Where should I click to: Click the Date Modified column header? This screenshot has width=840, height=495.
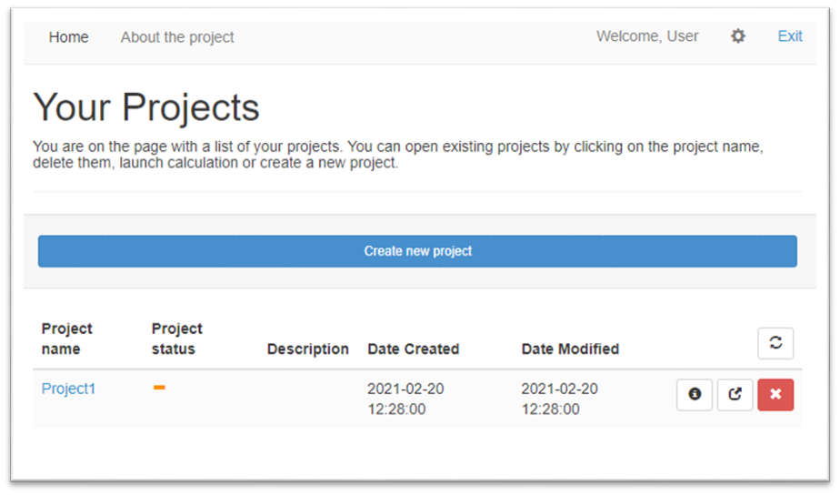point(570,349)
